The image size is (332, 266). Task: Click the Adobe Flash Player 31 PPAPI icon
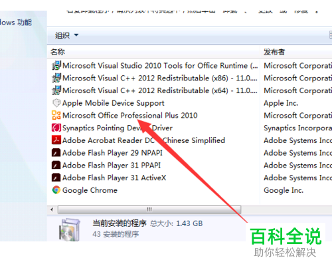[56, 165]
